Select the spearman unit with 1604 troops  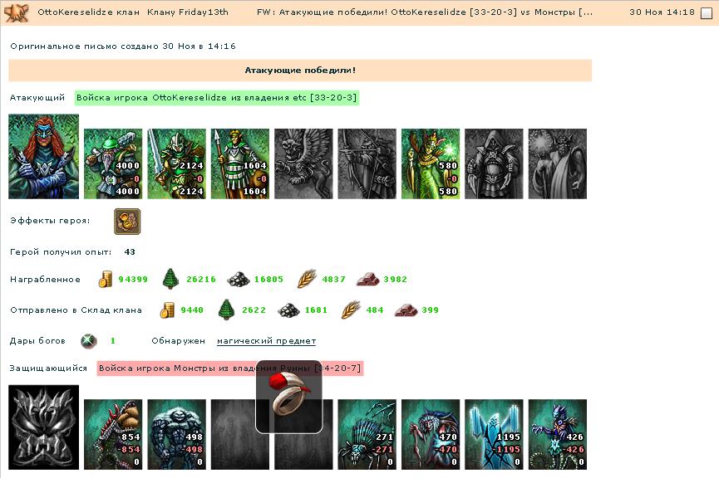click(x=240, y=164)
